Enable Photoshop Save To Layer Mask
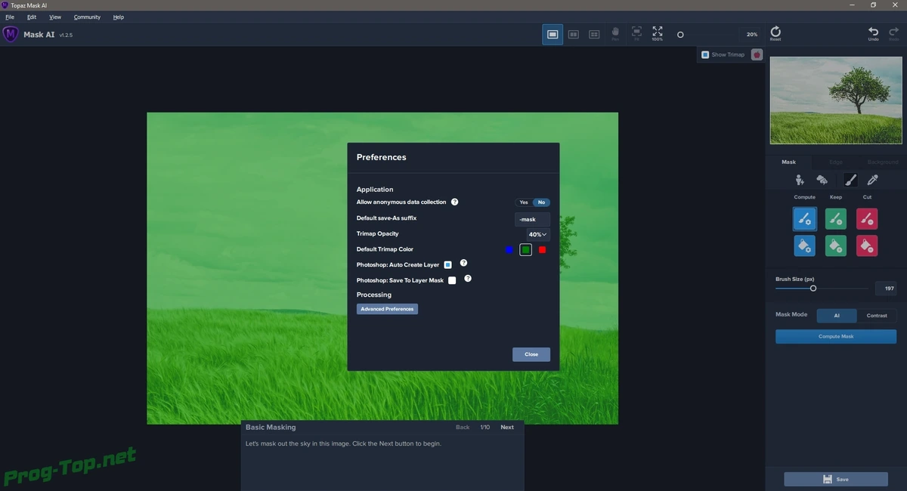Image resolution: width=907 pixels, height=491 pixels. coord(452,280)
